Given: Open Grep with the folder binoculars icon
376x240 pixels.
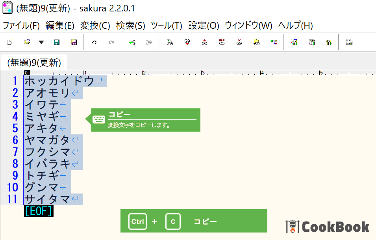Looking at the screenshot, I should pyautogui.click(x=256, y=42).
